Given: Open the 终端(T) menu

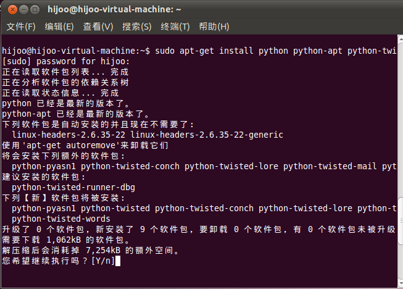Looking at the screenshot, I should pyautogui.click(x=175, y=27).
